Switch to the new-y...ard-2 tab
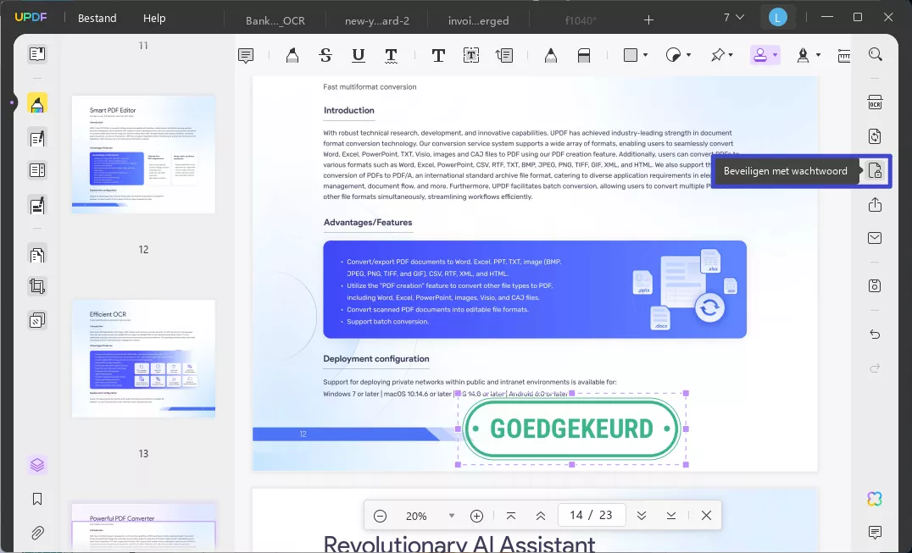 click(x=377, y=20)
